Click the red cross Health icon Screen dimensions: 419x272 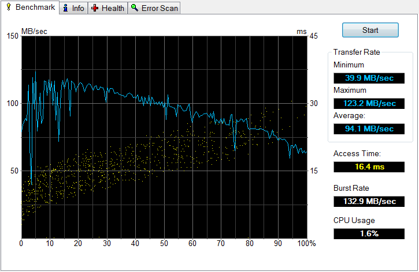coord(95,8)
